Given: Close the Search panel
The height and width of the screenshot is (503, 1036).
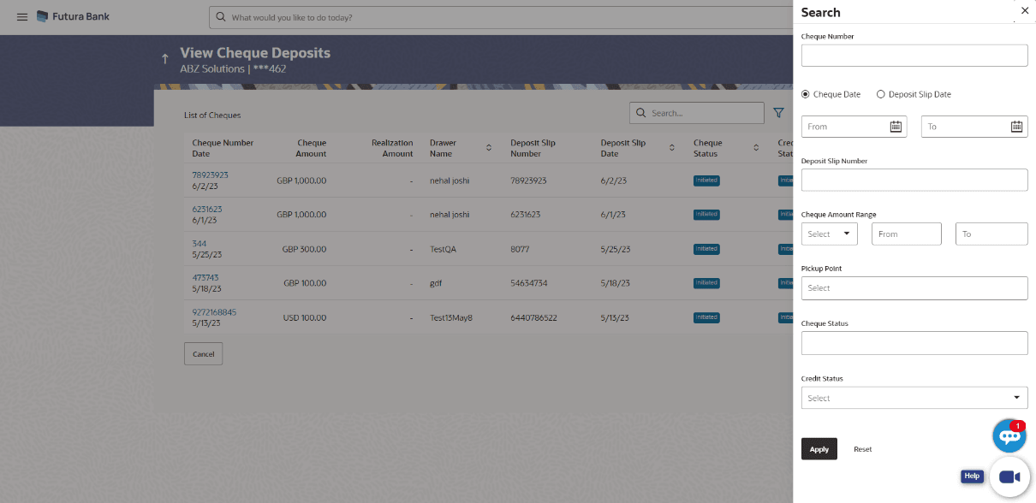Looking at the screenshot, I should pos(1025,11).
